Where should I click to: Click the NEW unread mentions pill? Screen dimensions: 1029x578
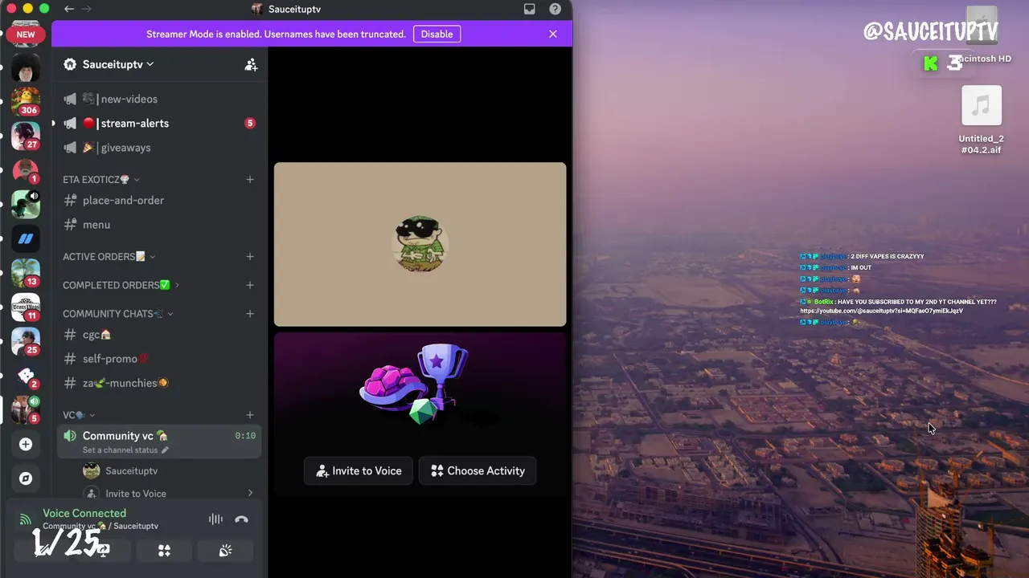[26, 35]
